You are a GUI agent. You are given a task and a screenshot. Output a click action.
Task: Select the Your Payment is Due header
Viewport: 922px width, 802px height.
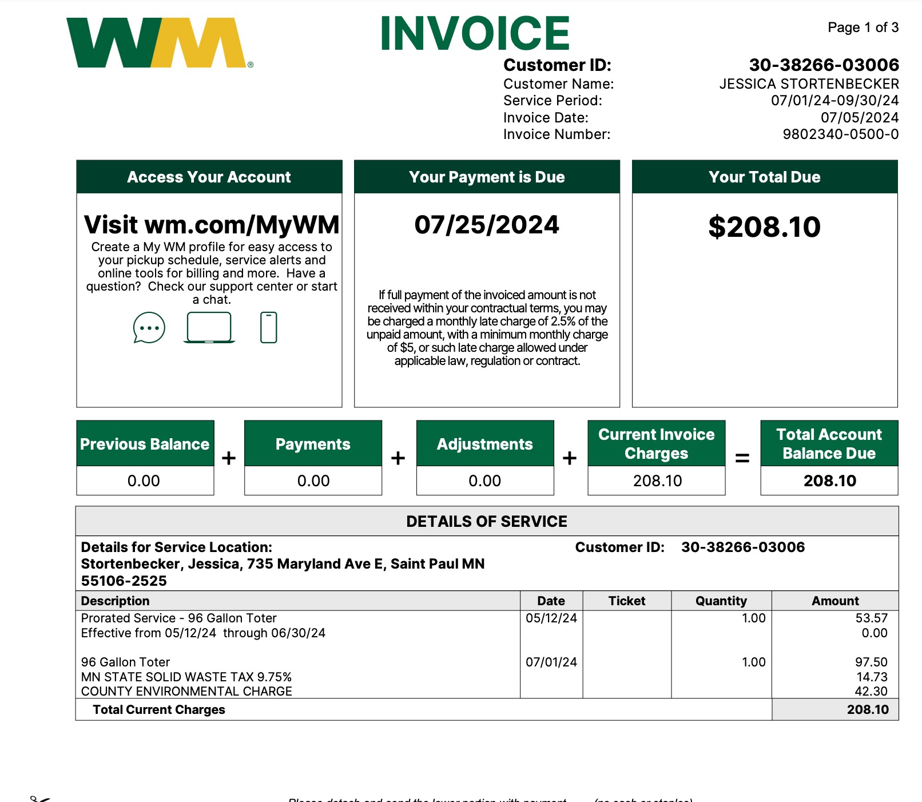pos(487,177)
